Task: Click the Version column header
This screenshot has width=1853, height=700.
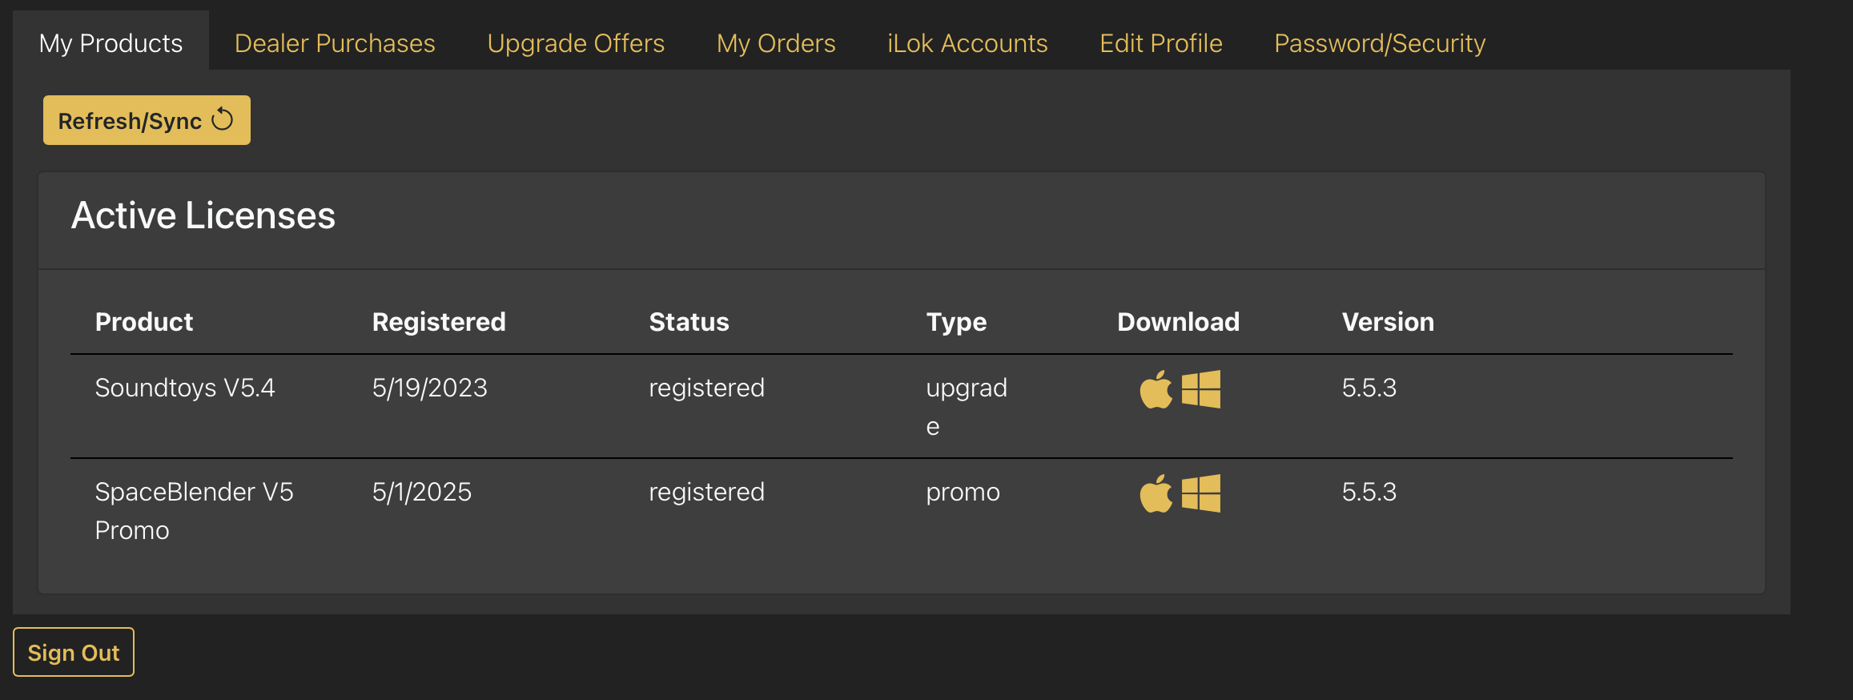Action: tap(1388, 322)
